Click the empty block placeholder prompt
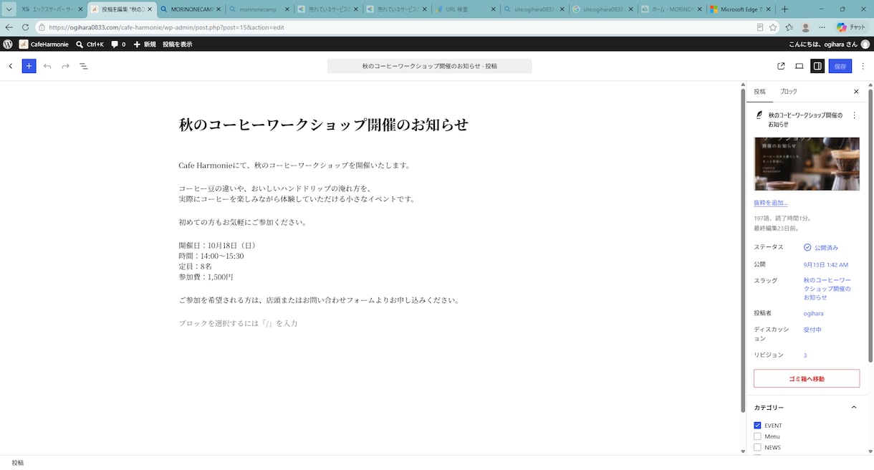 click(x=238, y=323)
